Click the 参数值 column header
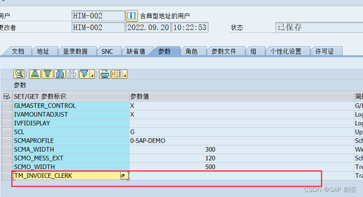363x197 pixels. click(x=241, y=97)
